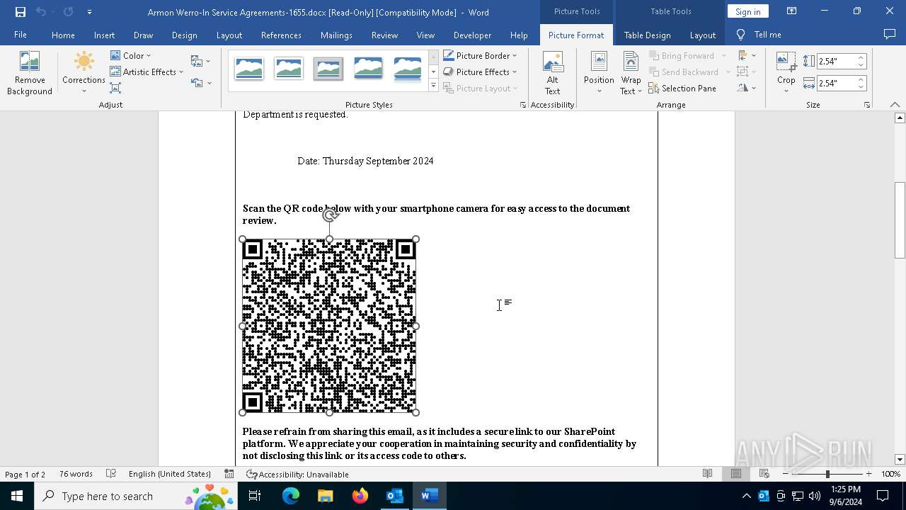Screen dimensions: 906x510
Task: Toggle Print Layout view
Action: tap(735, 474)
